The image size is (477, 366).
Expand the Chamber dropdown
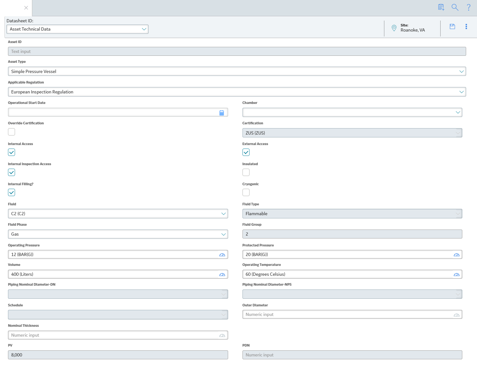352,112
